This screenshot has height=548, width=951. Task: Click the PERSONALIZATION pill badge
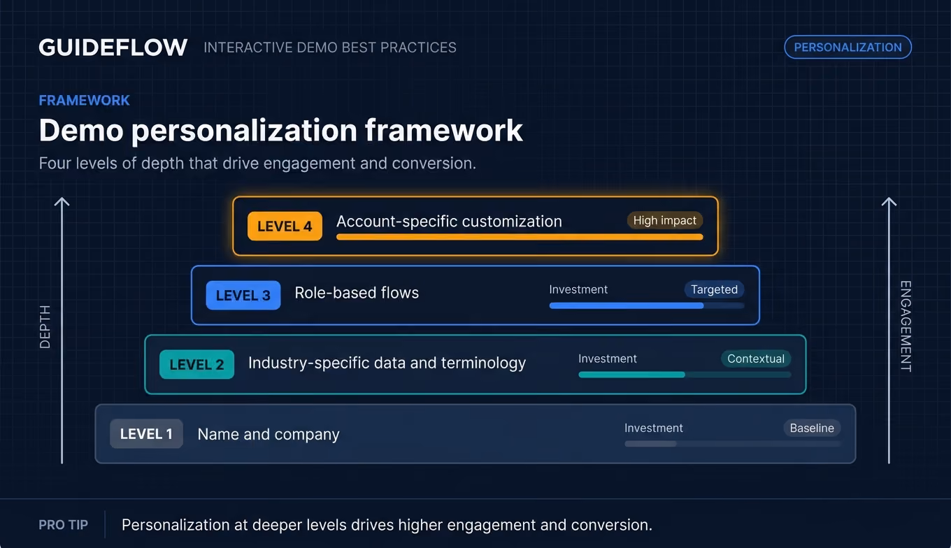tap(848, 48)
